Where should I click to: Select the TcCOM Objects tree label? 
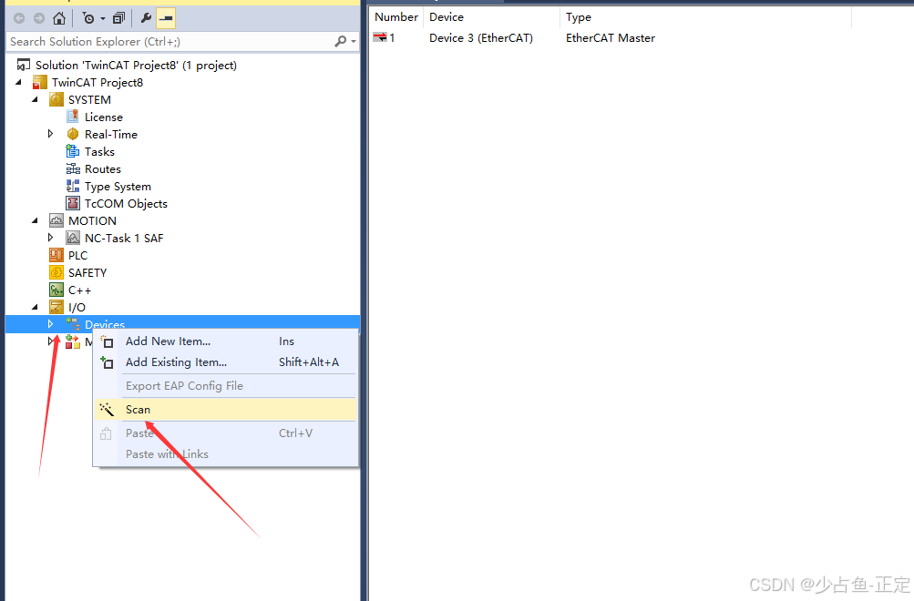pos(126,204)
